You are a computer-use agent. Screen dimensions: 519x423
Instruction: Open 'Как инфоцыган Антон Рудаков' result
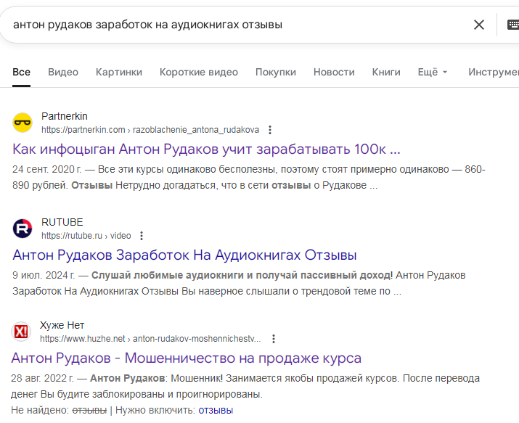click(x=207, y=149)
